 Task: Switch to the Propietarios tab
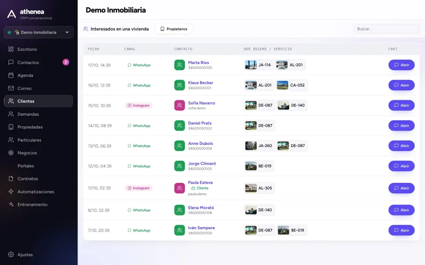click(x=174, y=29)
